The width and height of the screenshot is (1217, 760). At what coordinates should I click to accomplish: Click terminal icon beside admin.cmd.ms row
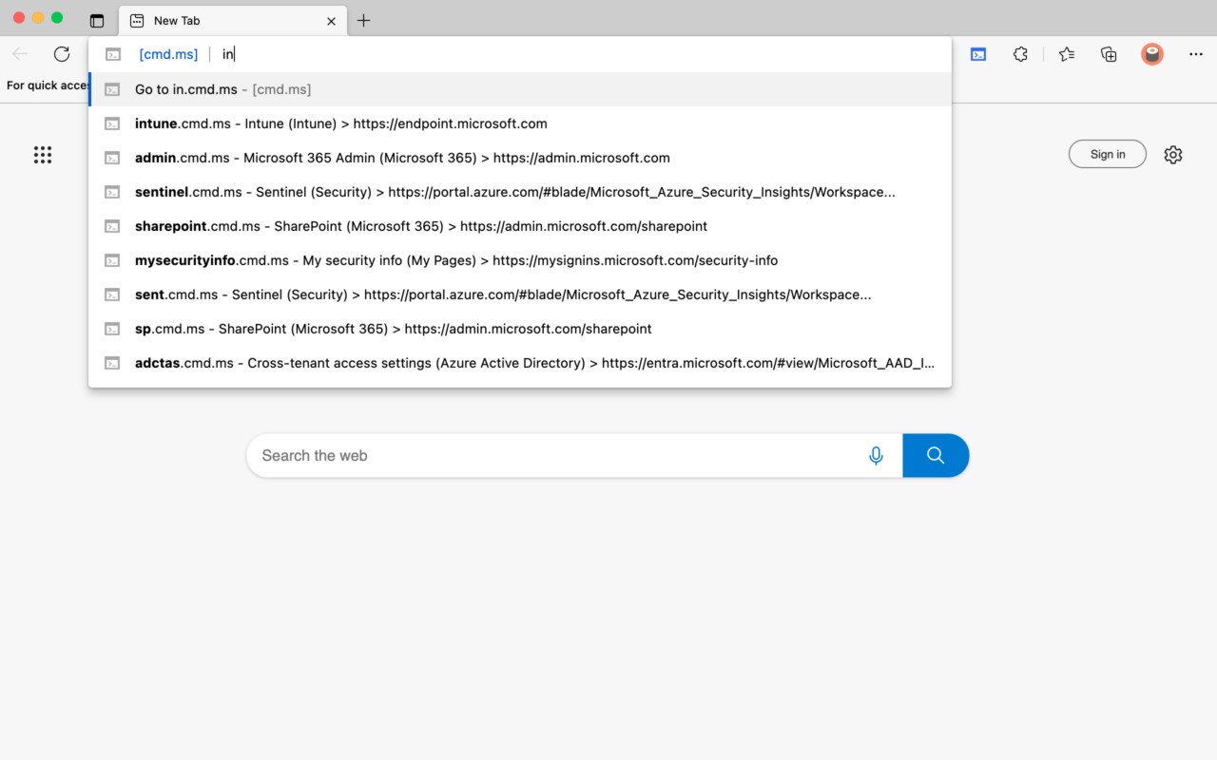tap(112, 158)
